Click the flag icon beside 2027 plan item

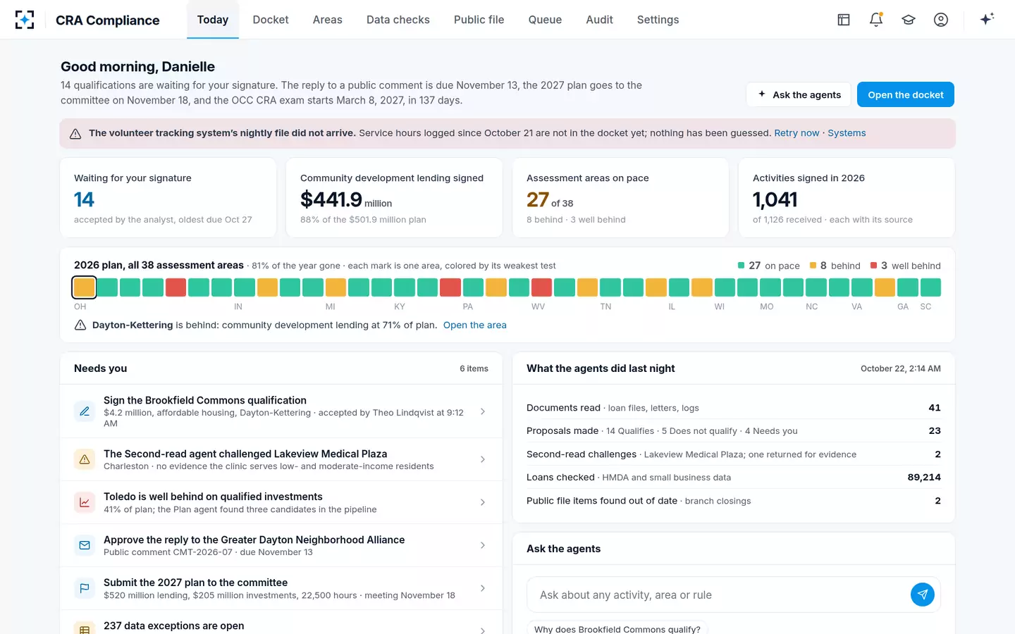[85, 588]
